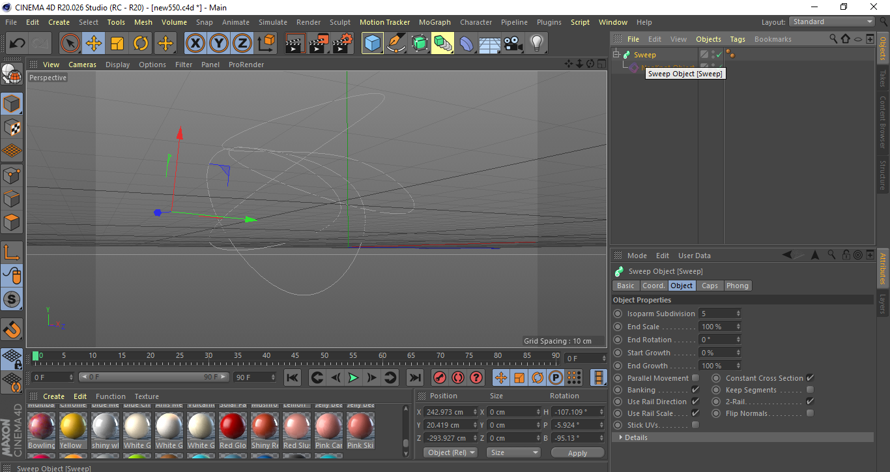Click Isoparm Subdivision stepper arrows
This screenshot has height=472, width=890.
(x=738, y=314)
